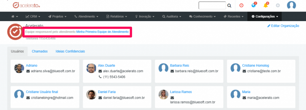Click email larissa.ramos@bluesoft.com.br
This screenshot has height=110, width=306.
(193, 102)
